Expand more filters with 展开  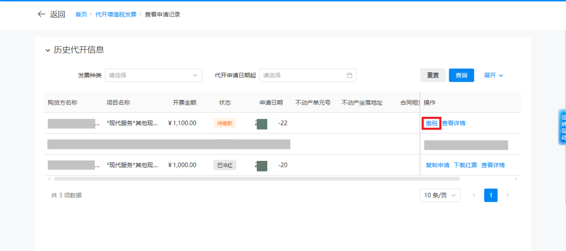(x=493, y=75)
